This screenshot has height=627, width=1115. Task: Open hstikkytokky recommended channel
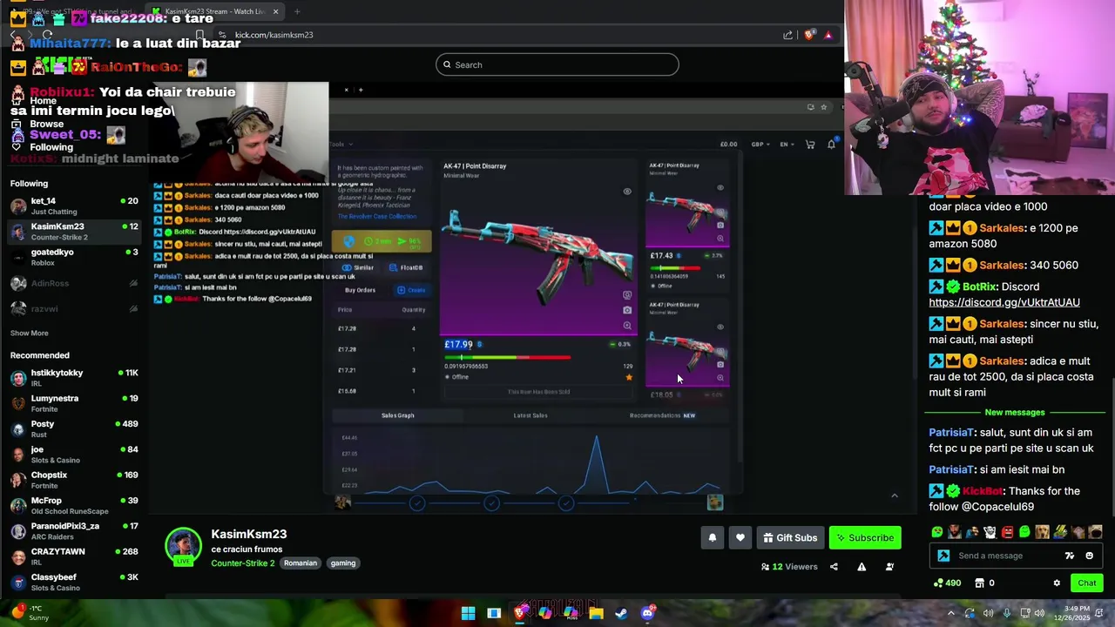tap(74, 377)
